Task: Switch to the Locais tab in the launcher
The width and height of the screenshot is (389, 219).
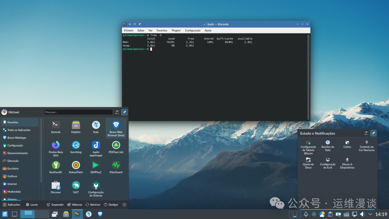Action: click(32, 204)
